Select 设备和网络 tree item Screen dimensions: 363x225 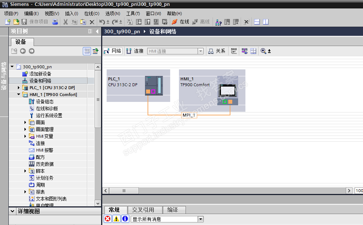(x=40, y=81)
